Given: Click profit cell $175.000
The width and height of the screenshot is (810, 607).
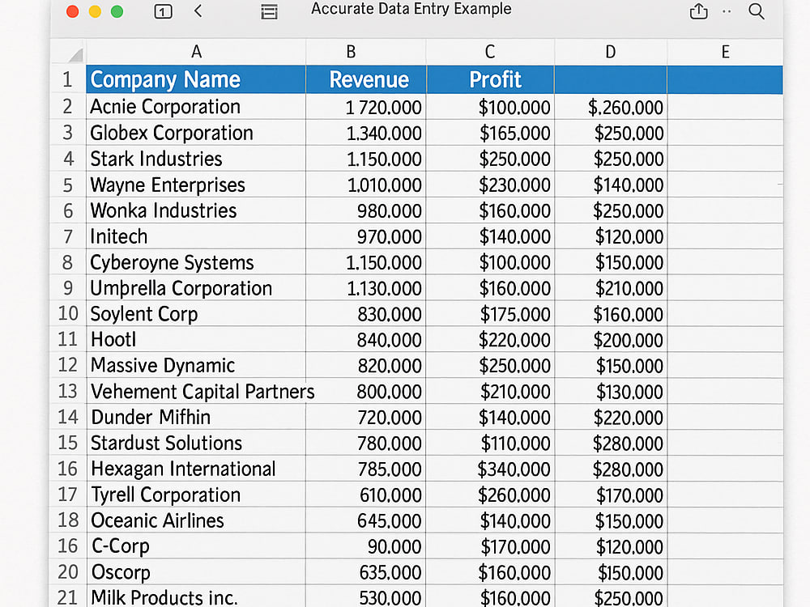Looking at the screenshot, I should click(490, 314).
